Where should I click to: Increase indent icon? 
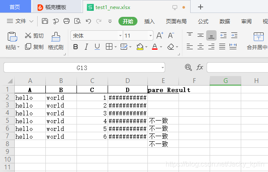(234, 35)
